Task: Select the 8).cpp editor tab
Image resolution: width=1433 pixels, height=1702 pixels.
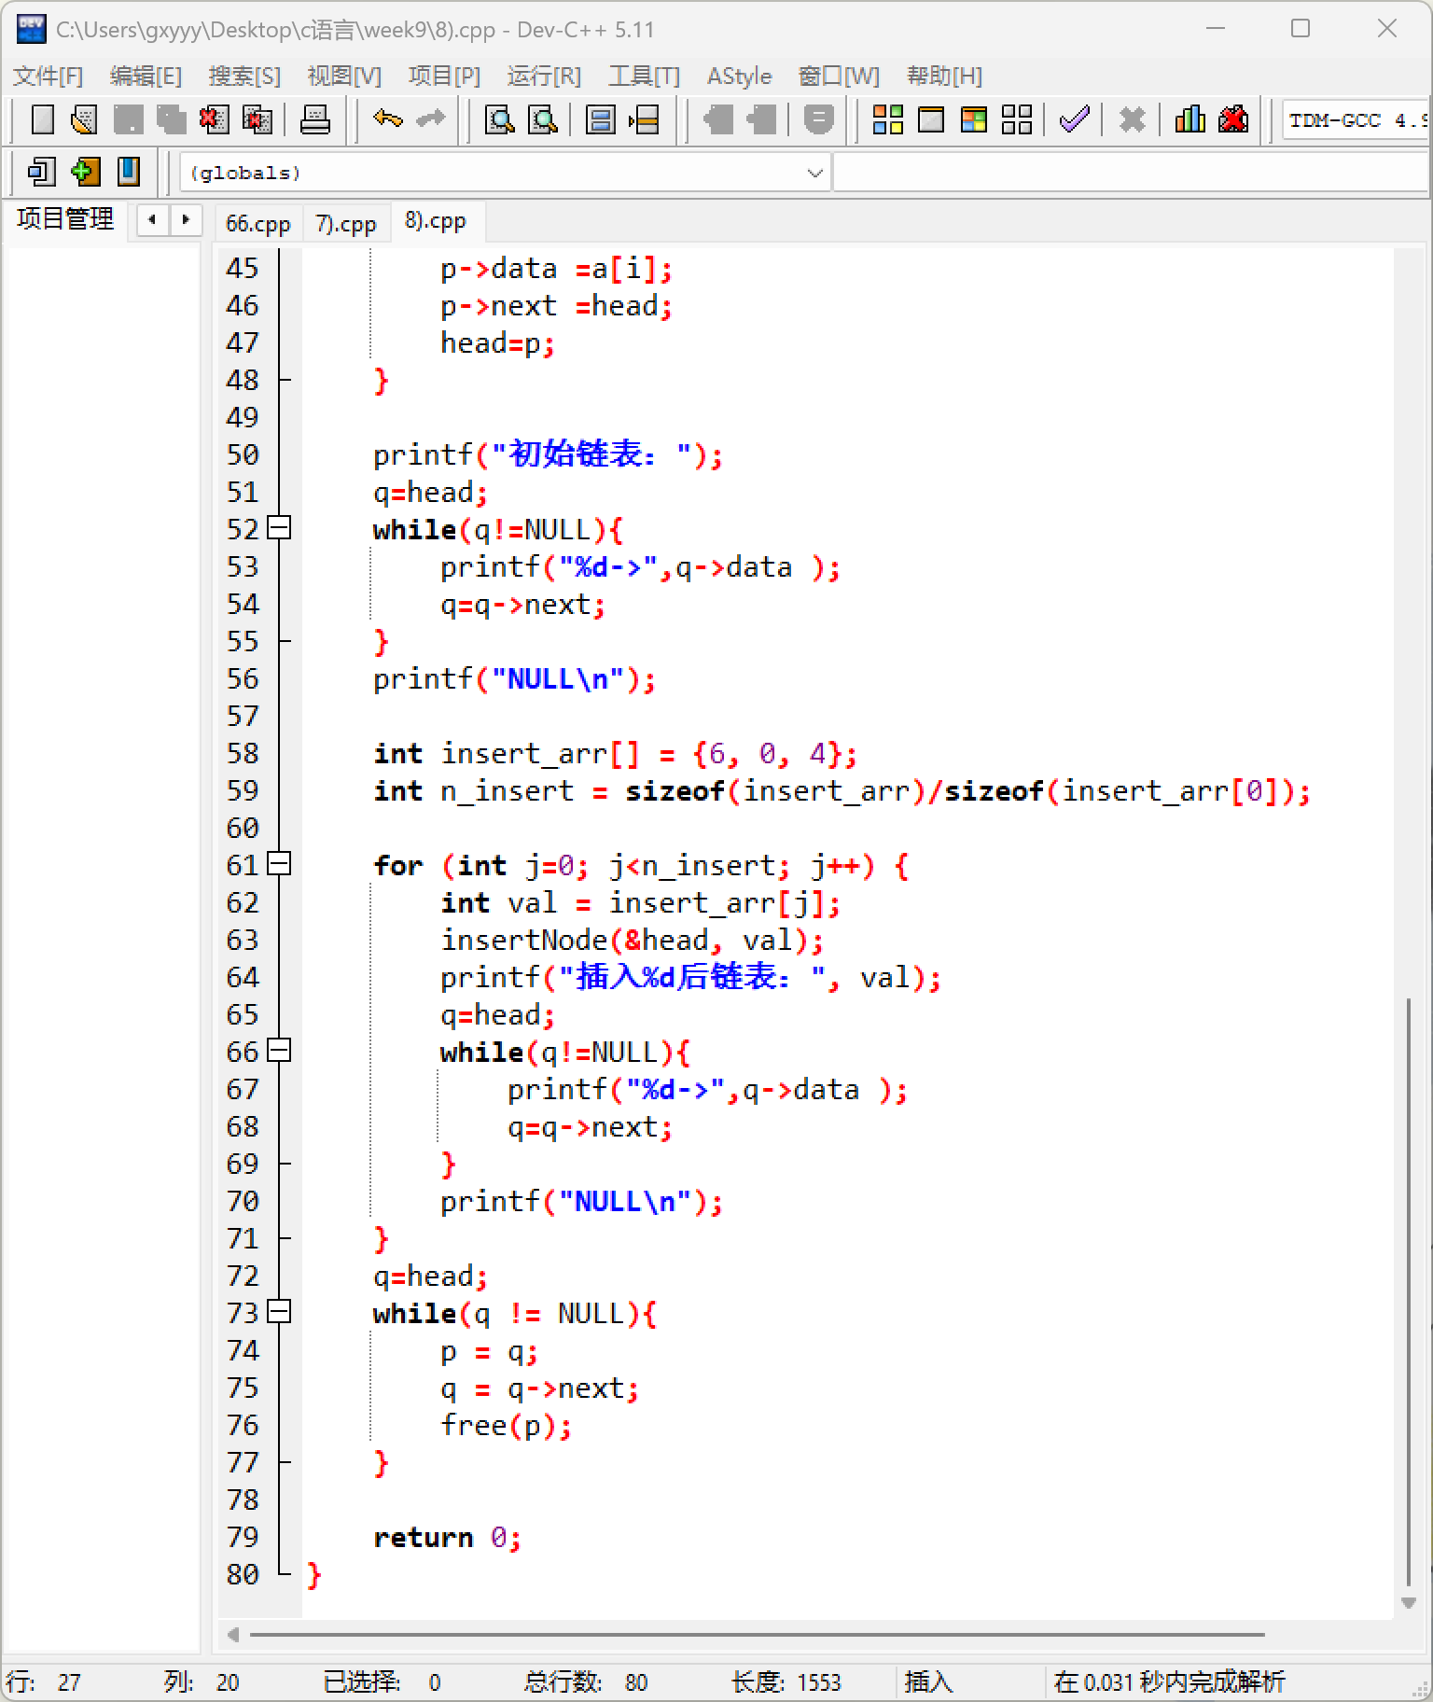Action: click(435, 221)
